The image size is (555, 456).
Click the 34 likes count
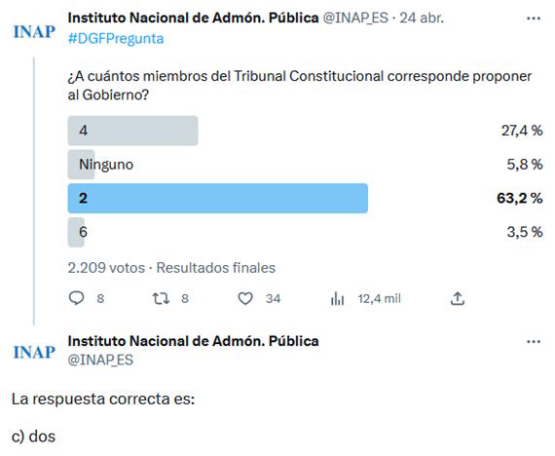[274, 299]
